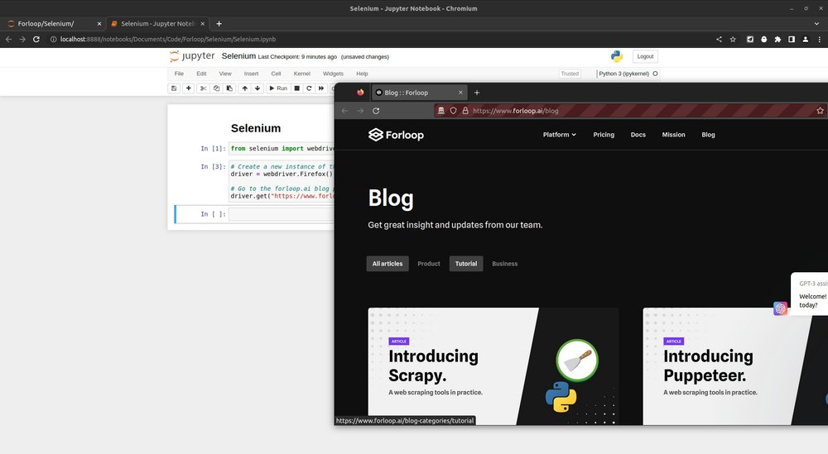Interrupt the kernel with stop icon
The image size is (828, 454).
(296, 88)
